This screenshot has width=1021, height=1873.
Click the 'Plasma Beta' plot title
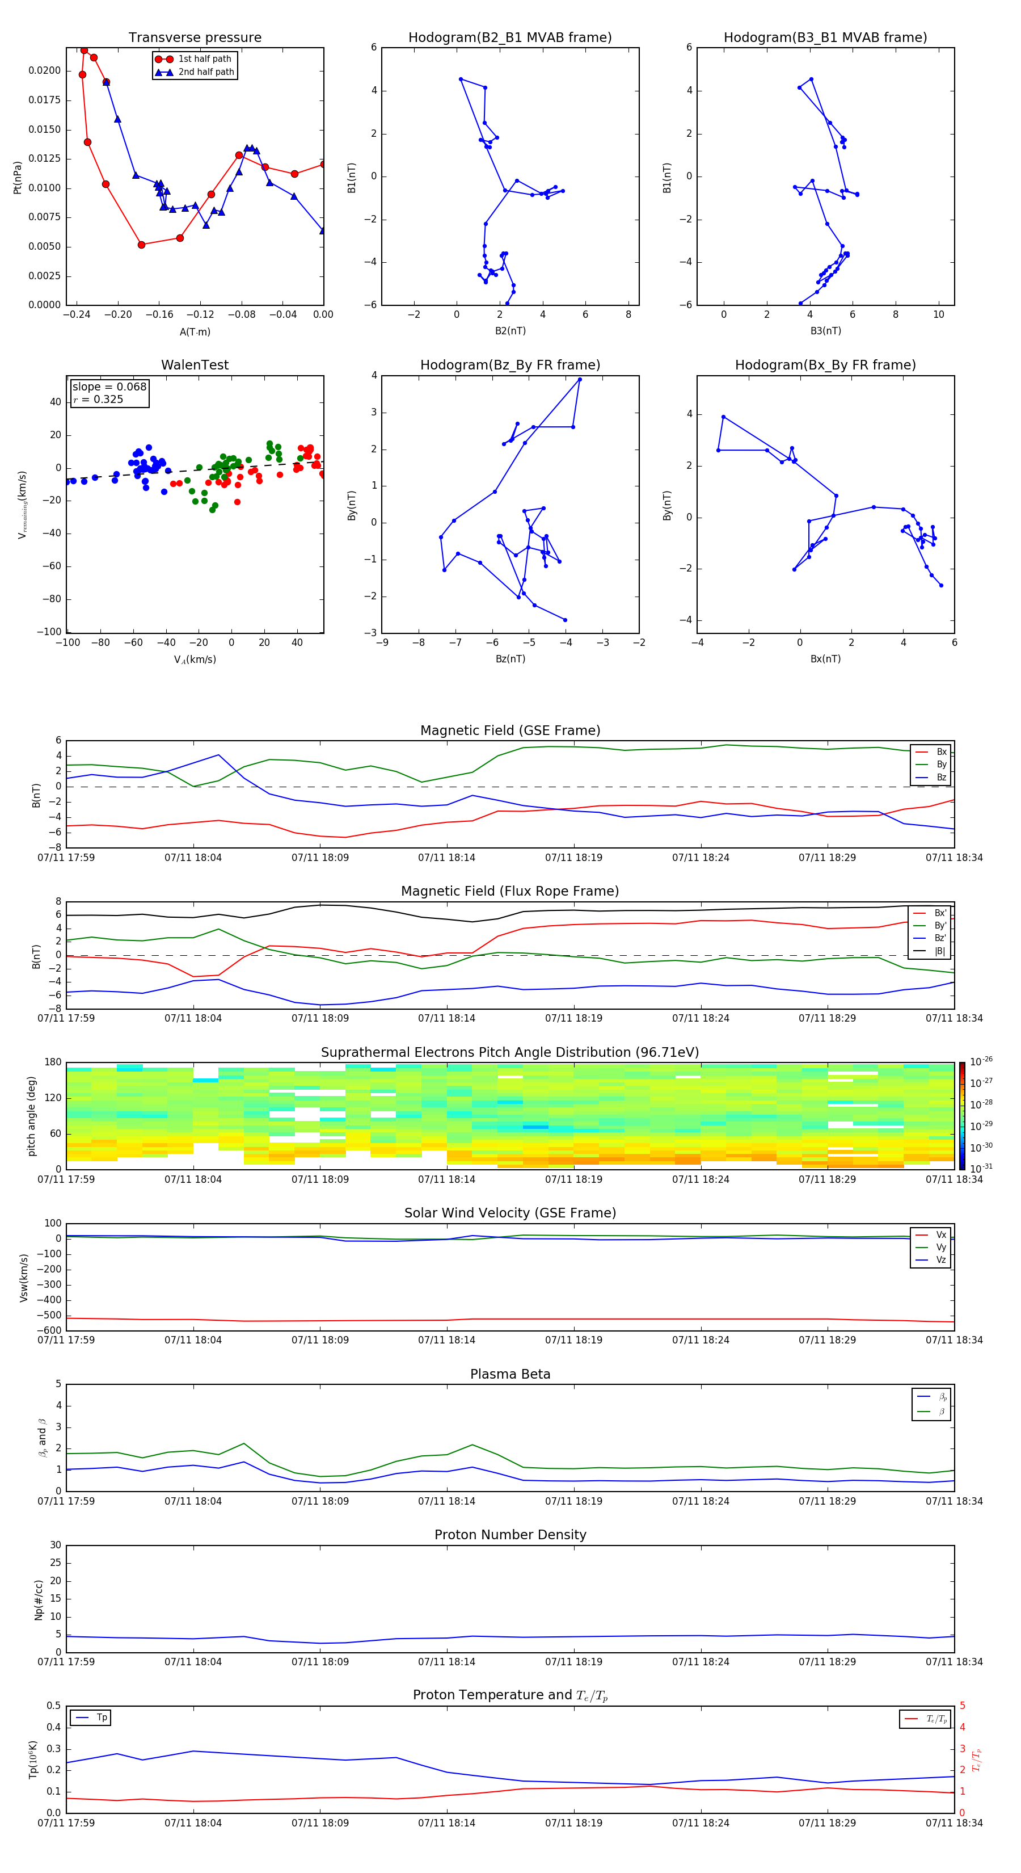[x=510, y=1374]
